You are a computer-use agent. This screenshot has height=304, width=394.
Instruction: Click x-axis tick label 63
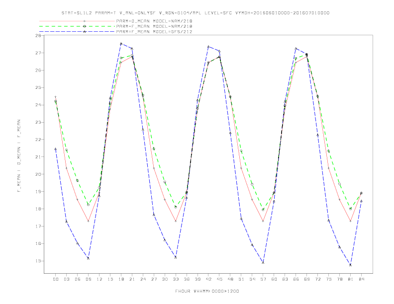(x=285, y=279)
